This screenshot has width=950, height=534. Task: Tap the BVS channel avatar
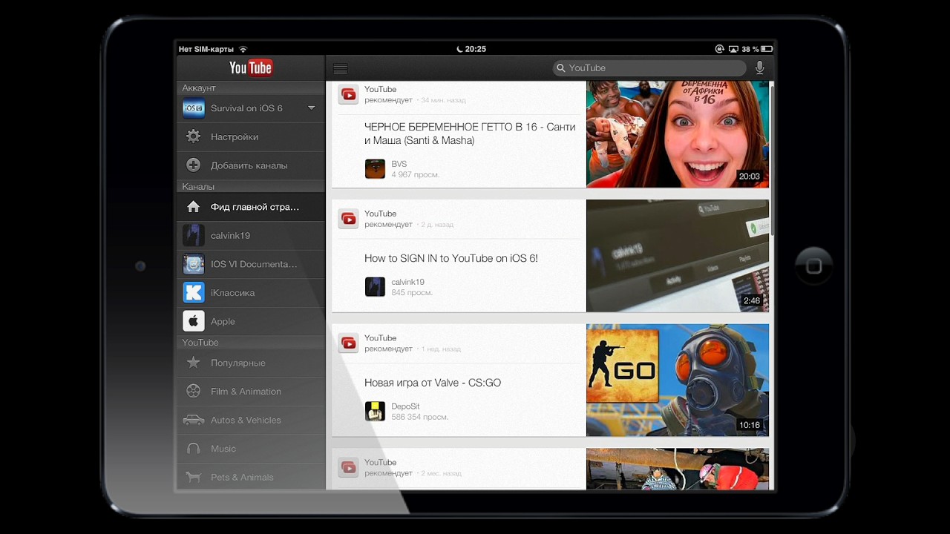[375, 168]
